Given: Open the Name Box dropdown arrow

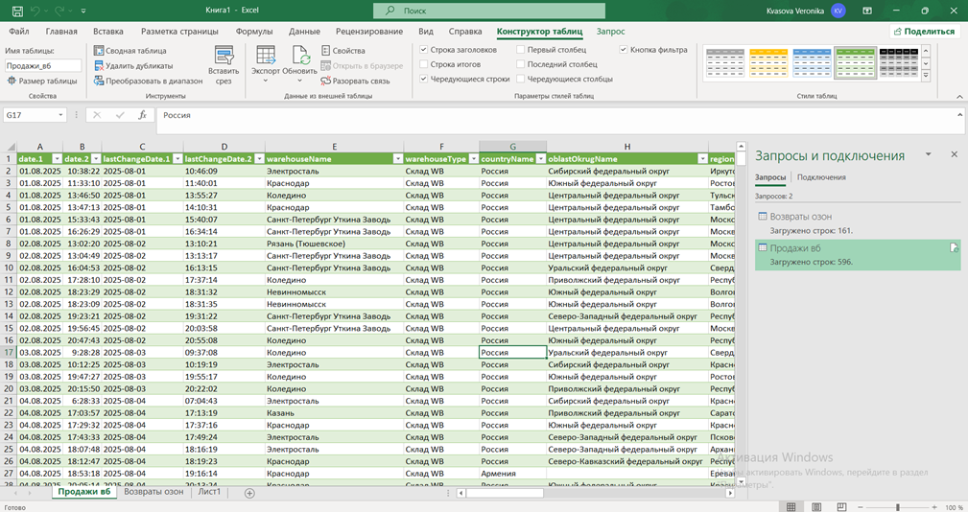Looking at the screenshot, I should point(60,115).
